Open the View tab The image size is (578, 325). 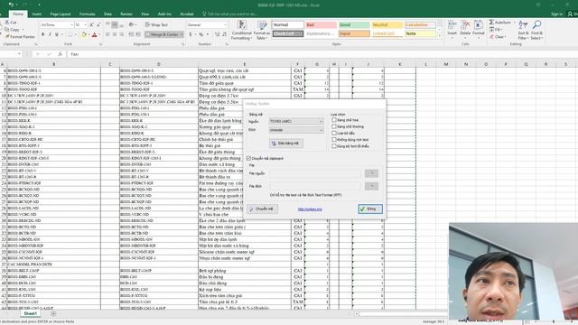click(x=145, y=14)
